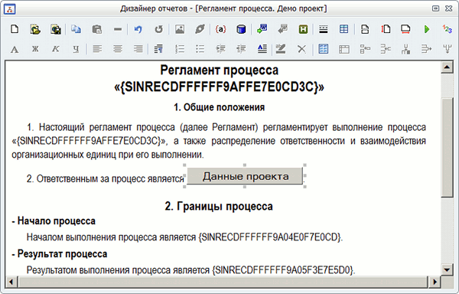This screenshot has width=459, height=294.
Task: Click the two boxes with arrow icon
Action: pyautogui.click(x=365, y=49)
